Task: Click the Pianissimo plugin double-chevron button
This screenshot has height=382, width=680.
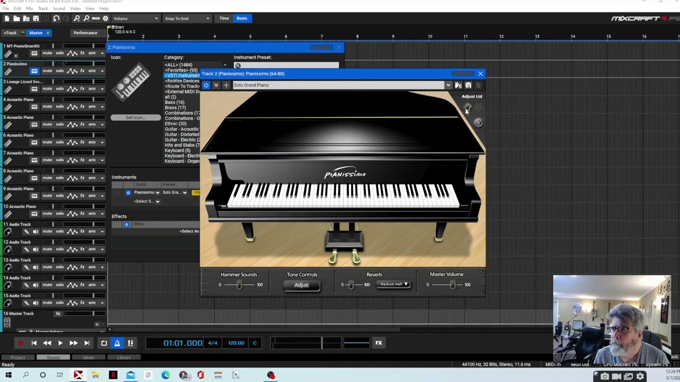Action: click(x=216, y=85)
